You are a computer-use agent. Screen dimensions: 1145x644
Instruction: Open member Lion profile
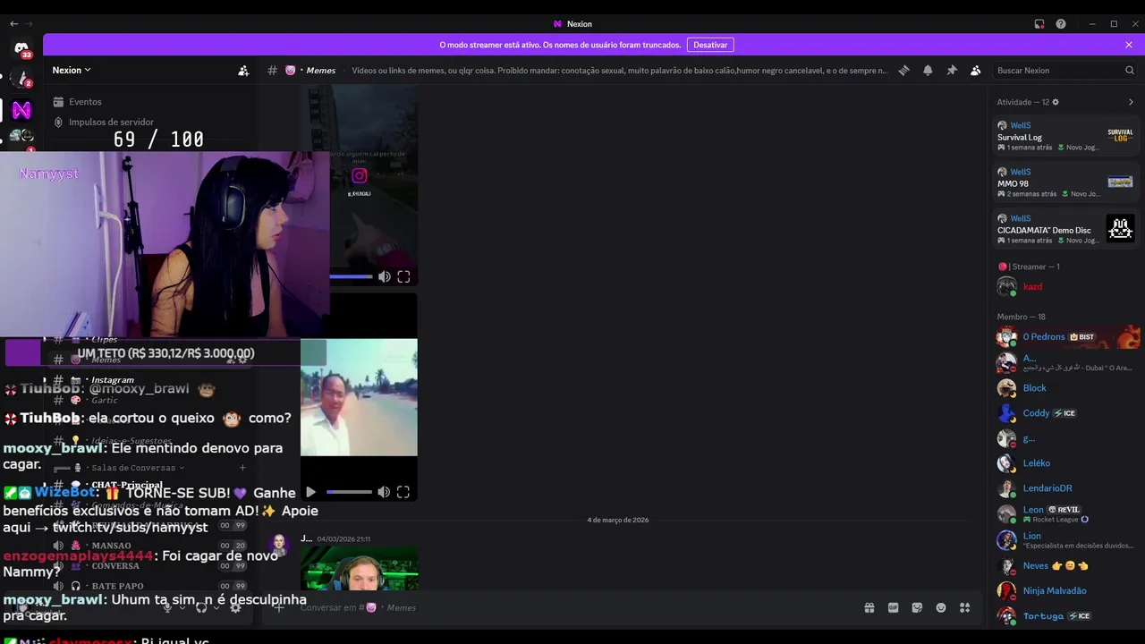coord(1065,540)
